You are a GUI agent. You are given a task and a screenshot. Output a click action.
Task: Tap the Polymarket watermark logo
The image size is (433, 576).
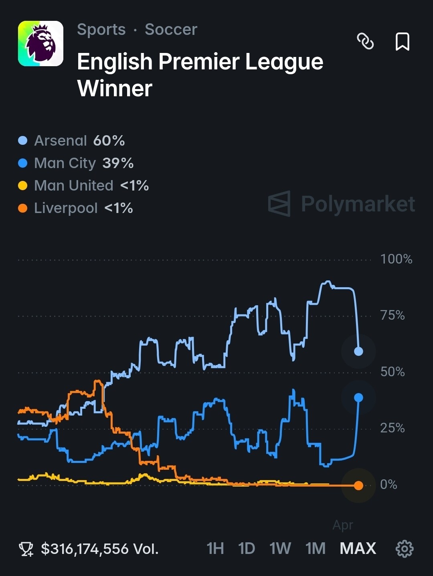point(342,204)
